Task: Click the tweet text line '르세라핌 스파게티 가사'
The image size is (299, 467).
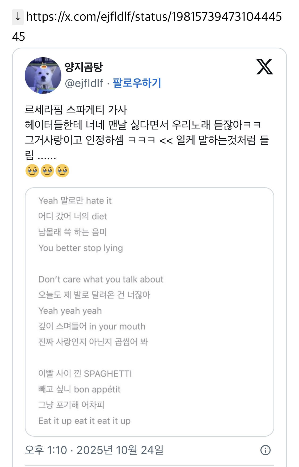Action: (76, 110)
